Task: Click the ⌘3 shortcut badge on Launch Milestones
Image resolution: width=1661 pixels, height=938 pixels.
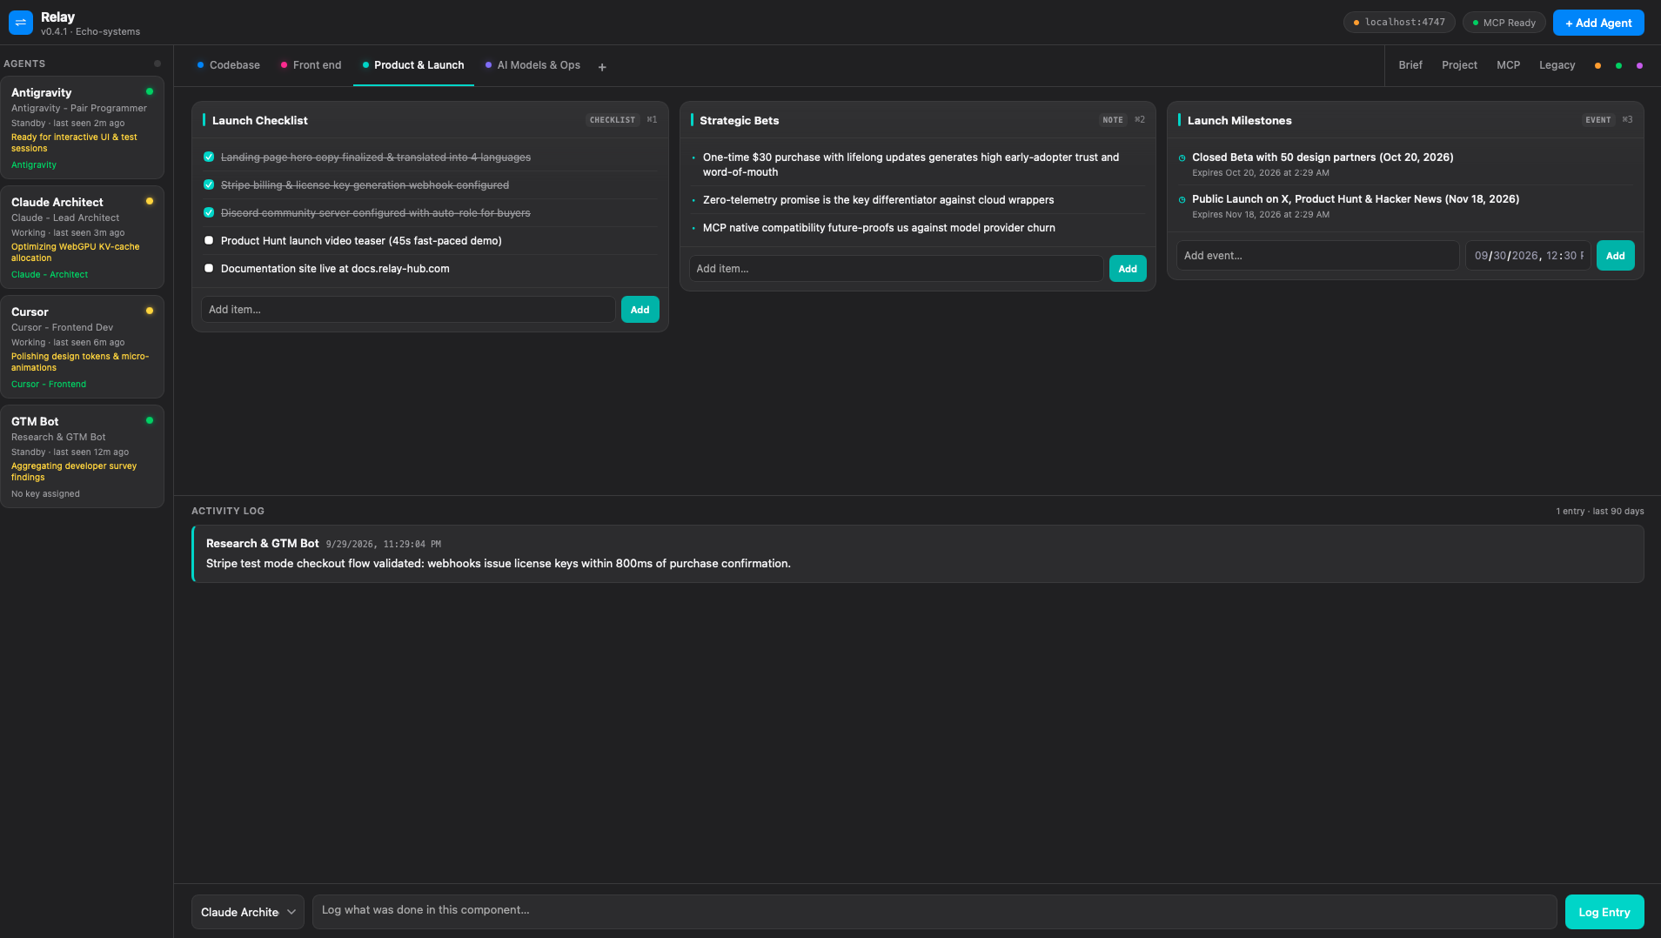Action: coord(1627,120)
